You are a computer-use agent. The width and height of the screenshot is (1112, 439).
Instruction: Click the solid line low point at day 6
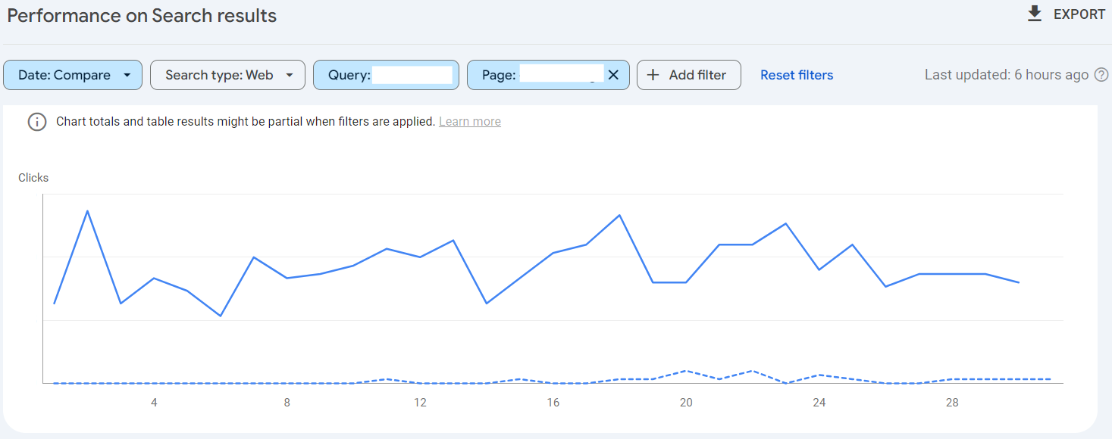221,316
